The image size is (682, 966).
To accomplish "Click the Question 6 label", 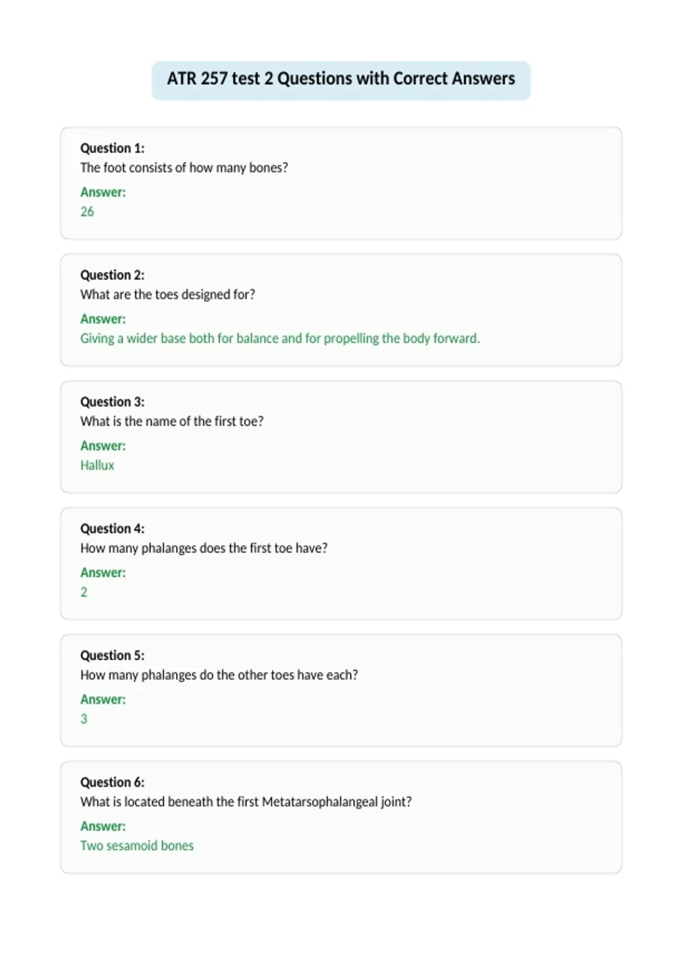I will (x=113, y=782).
